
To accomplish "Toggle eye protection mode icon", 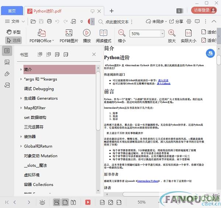I will [42, 202].
